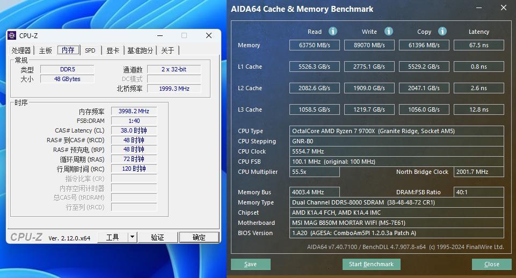Click the FSB:DRAM field showing 1:40
The height and width of the screenshot is (278, 516).
click(x=134, y=121)
